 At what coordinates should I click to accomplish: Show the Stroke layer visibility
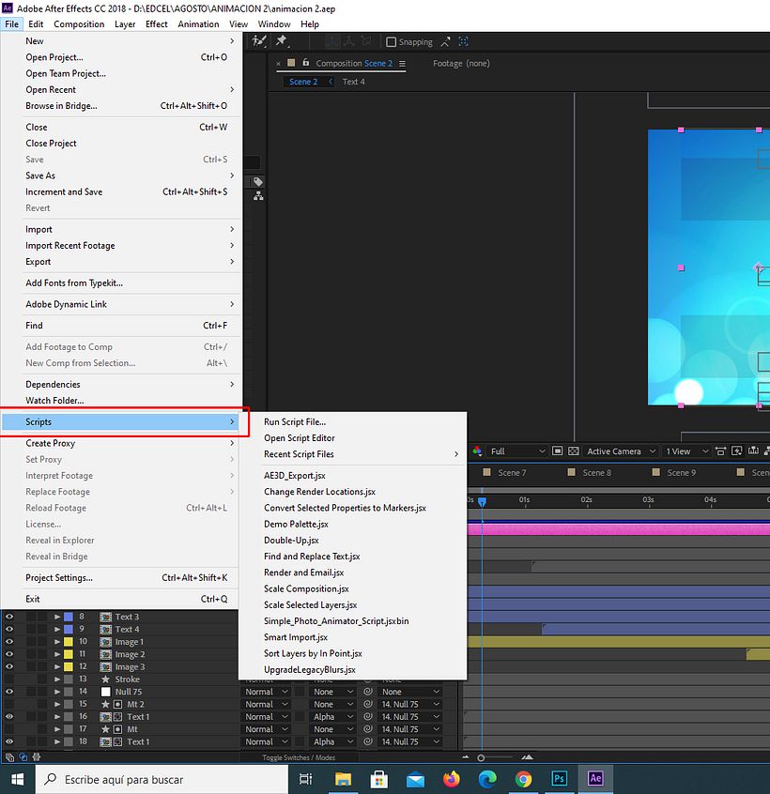(9, 679)
